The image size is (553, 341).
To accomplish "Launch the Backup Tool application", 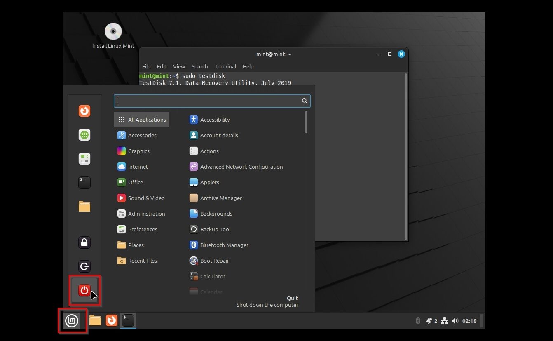I will coord(215,229).
